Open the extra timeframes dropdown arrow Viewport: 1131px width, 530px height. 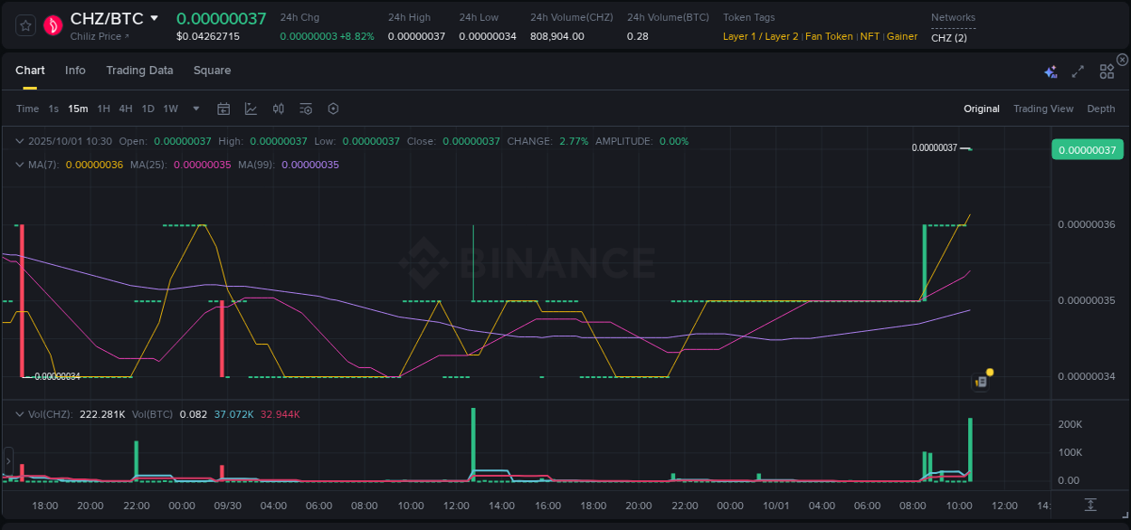click(195, 109)
